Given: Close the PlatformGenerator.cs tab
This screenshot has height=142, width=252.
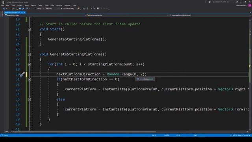Looking at the screenshot, I should tap(24, 13).
